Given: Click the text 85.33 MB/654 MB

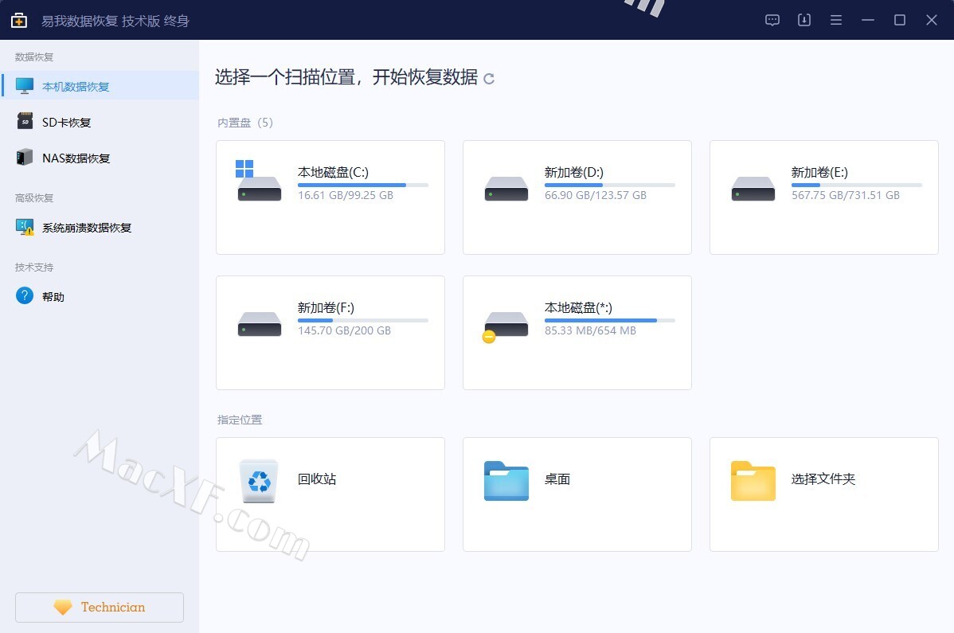Looking at the screenshot, I should point(590,330).
